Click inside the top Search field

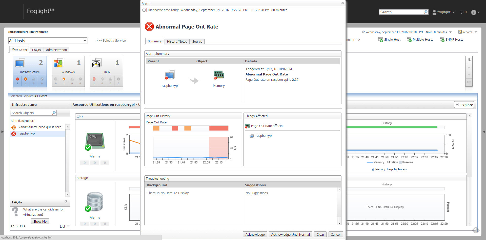(x=401, y=12)
